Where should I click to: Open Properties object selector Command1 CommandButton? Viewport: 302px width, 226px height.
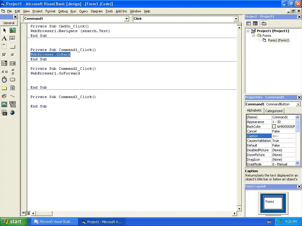point(298,104)
